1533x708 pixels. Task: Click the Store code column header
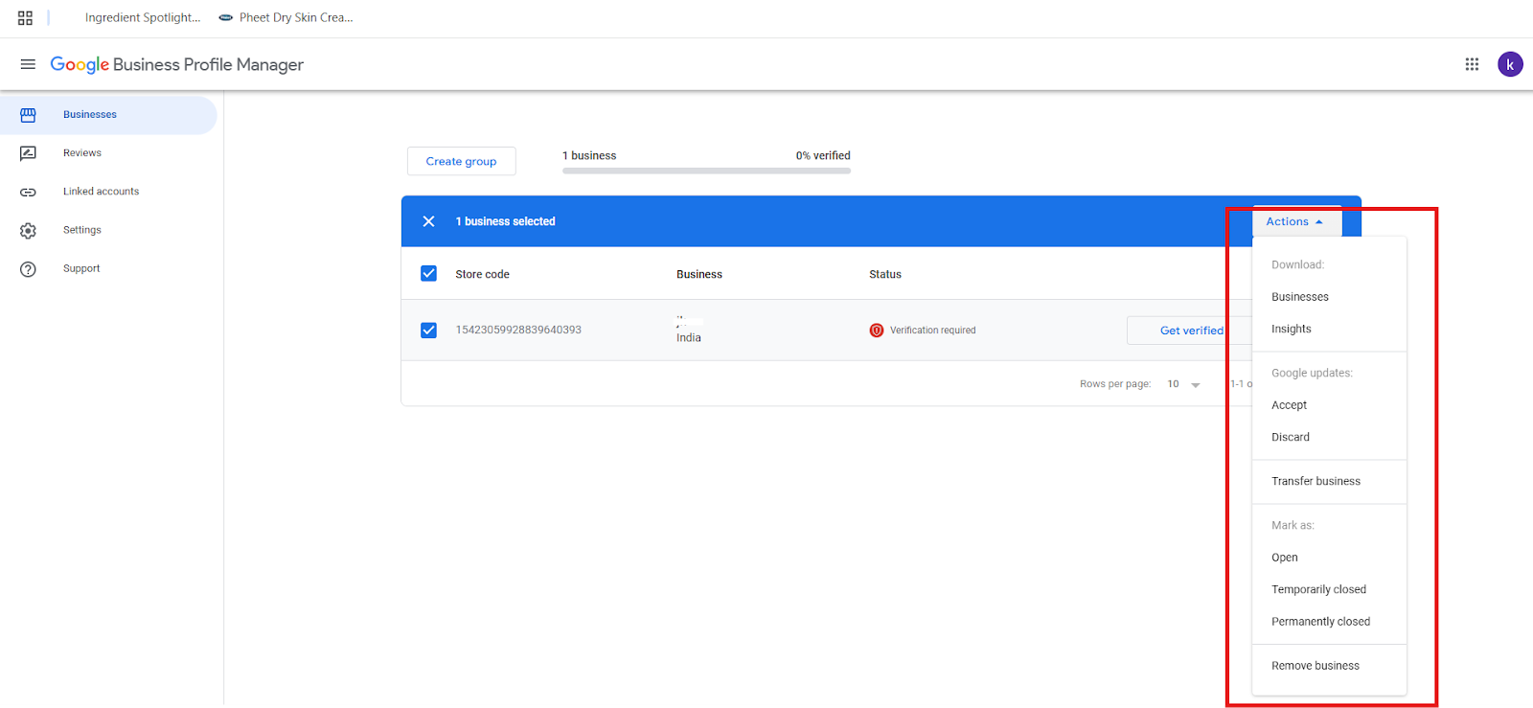pyautogui.click(x=483, y=274)
